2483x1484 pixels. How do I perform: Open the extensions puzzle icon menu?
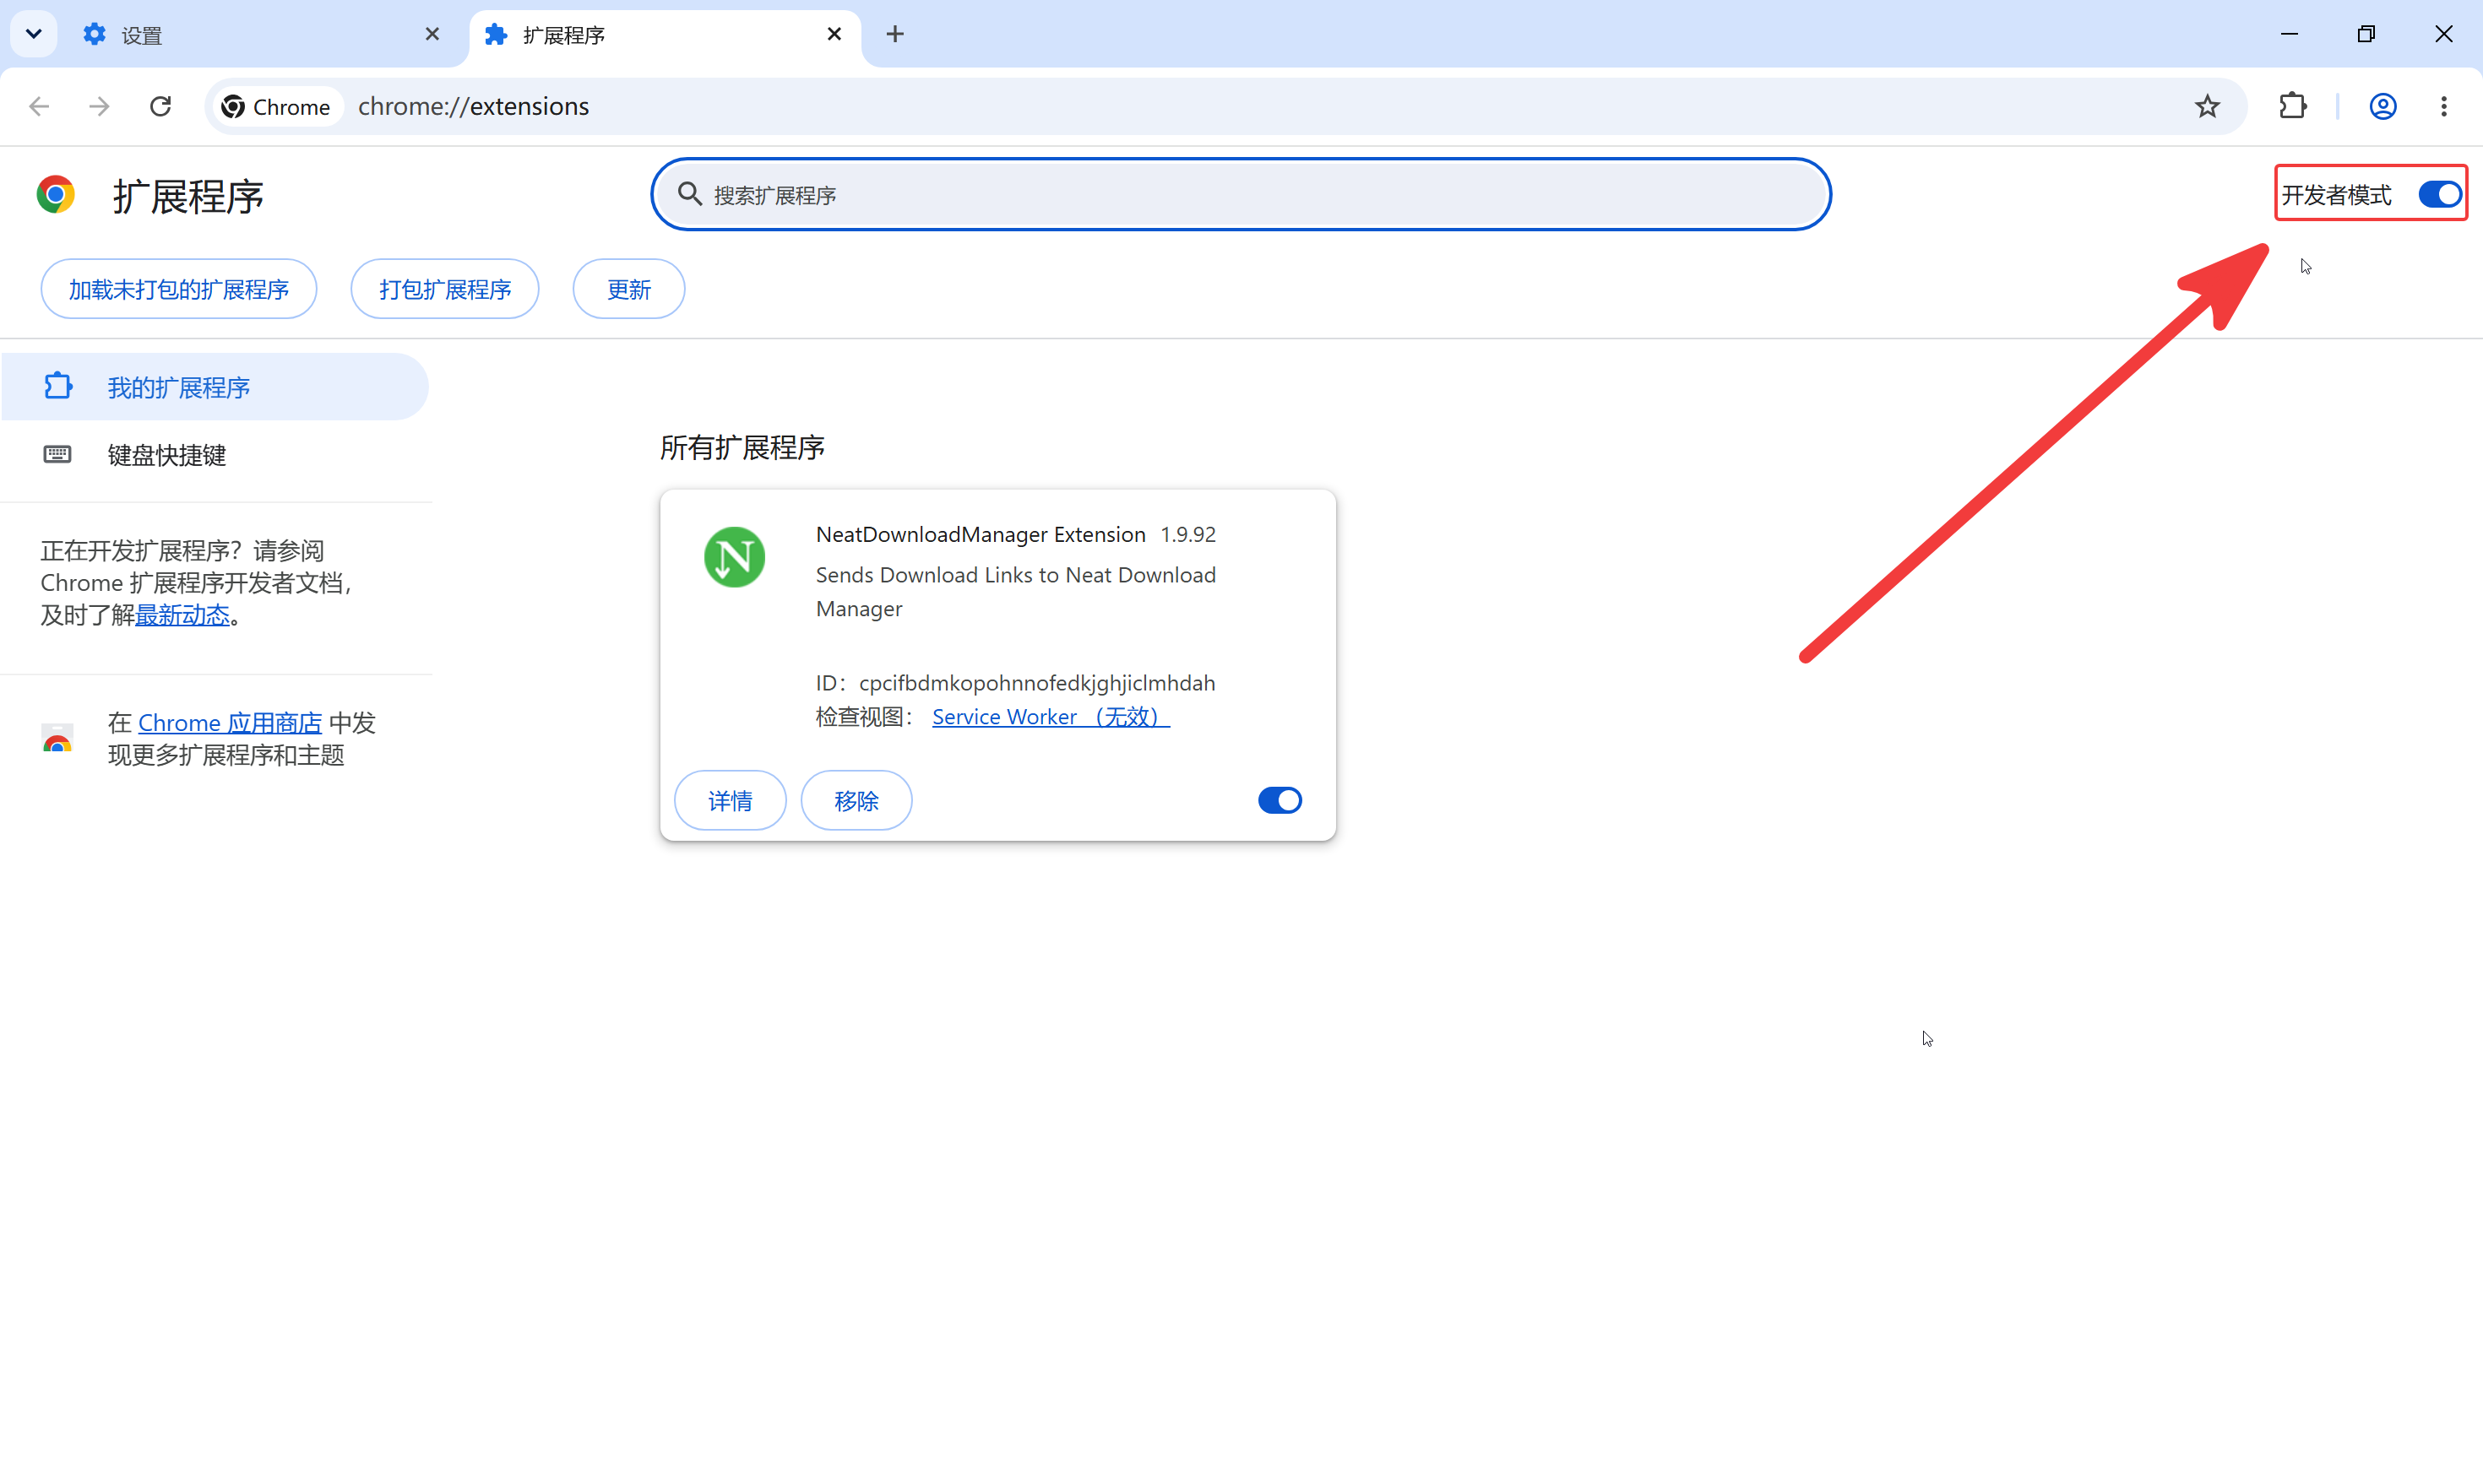(x=2293, y=106)
